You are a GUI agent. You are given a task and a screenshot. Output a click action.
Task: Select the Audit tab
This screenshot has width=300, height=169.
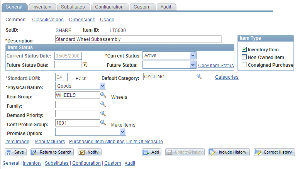(x=166, y=7)
